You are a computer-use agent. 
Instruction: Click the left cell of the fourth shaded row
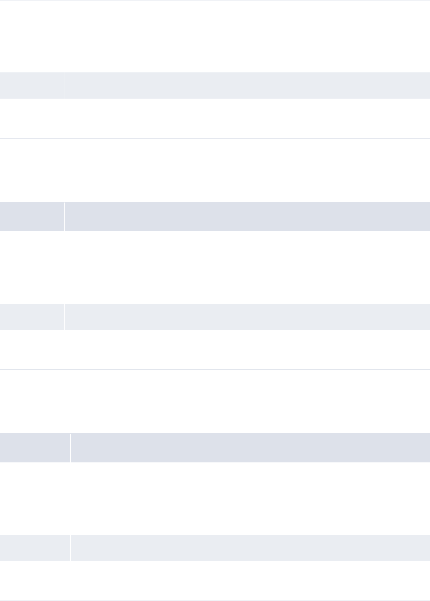[35, 448]
